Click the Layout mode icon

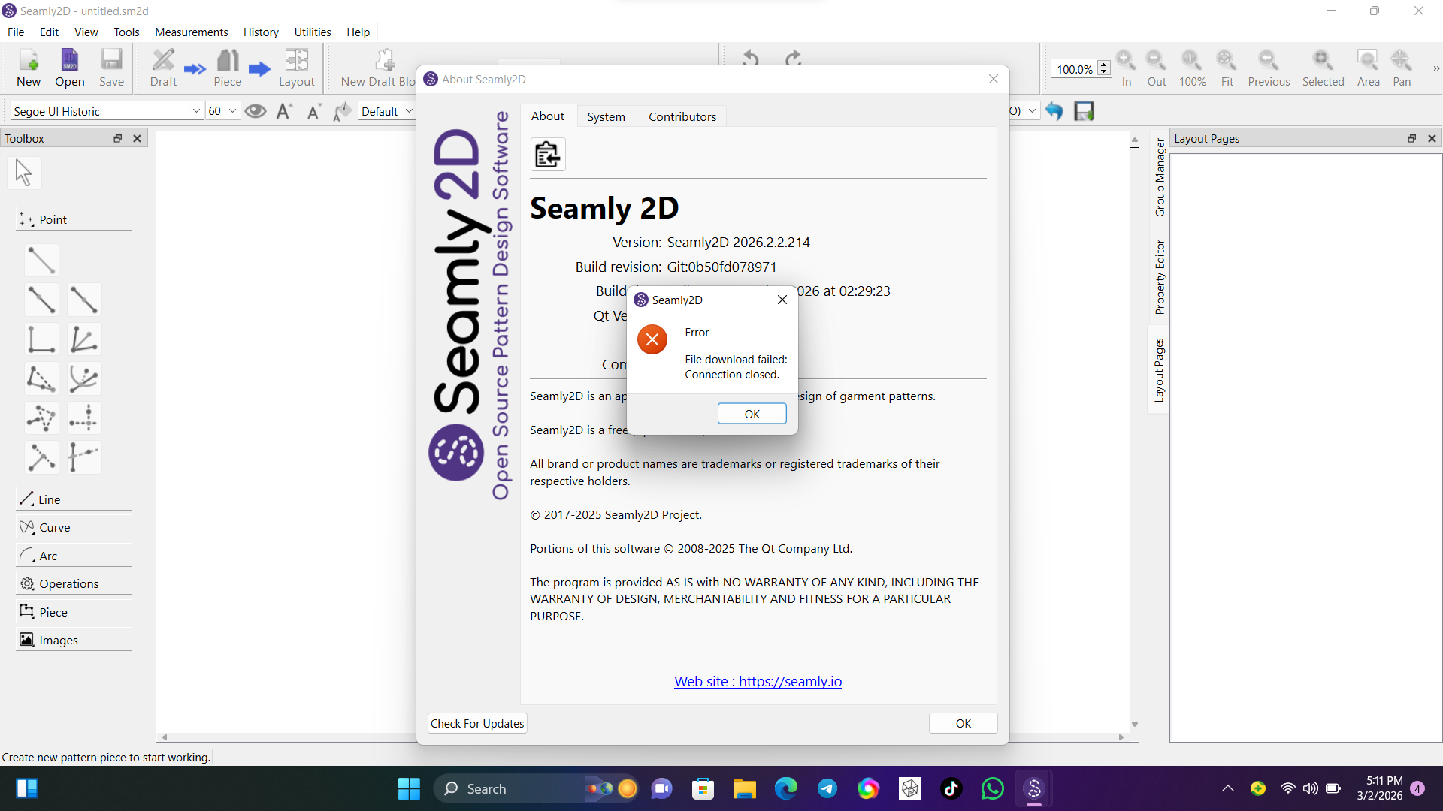(296, 68)
